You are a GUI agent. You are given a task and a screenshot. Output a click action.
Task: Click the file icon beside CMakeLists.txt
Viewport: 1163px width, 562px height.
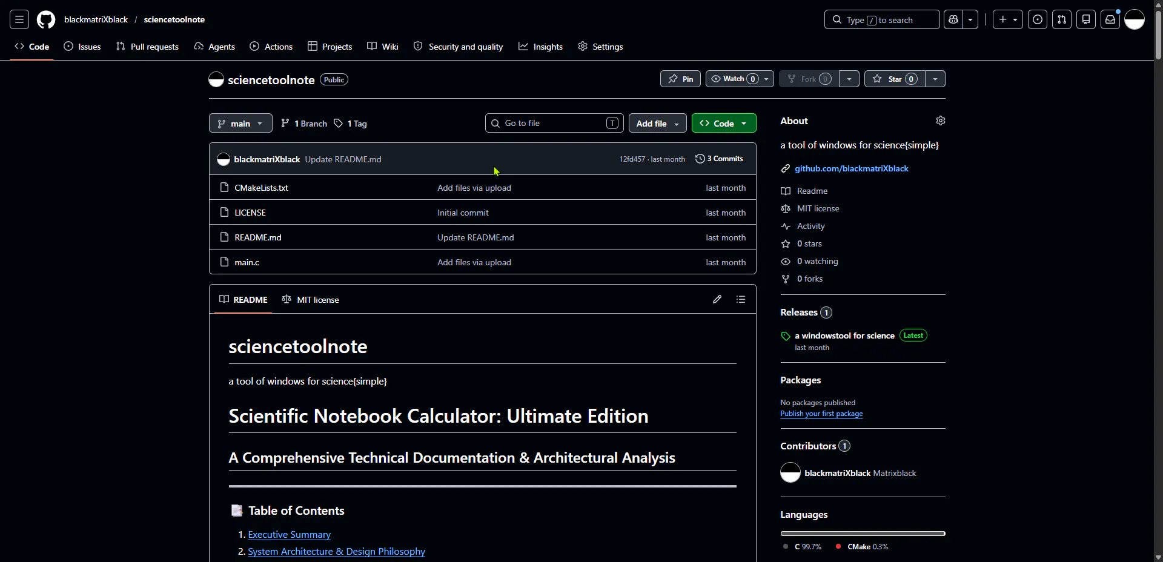pos(224,188)
